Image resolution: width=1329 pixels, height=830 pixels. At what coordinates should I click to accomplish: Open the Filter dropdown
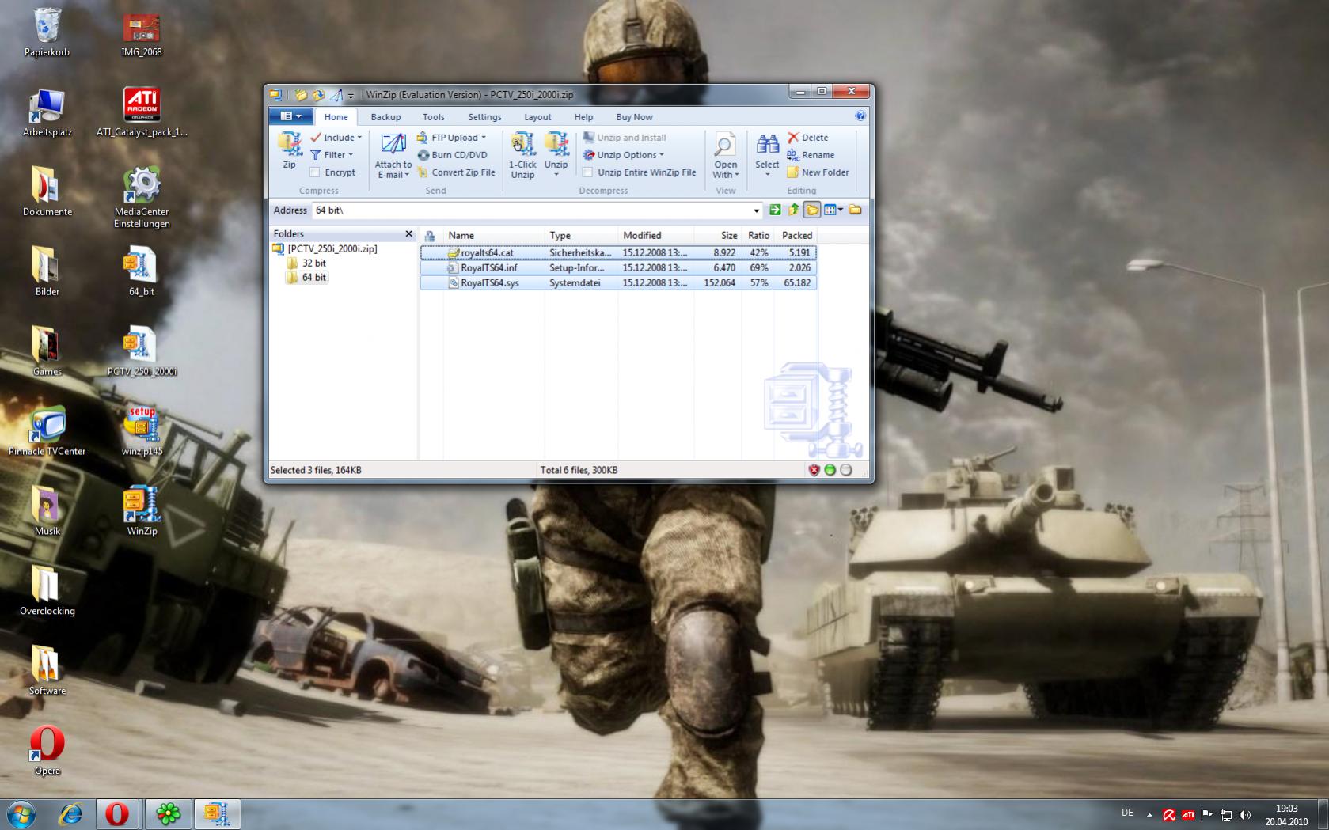(x=332, y=155)
